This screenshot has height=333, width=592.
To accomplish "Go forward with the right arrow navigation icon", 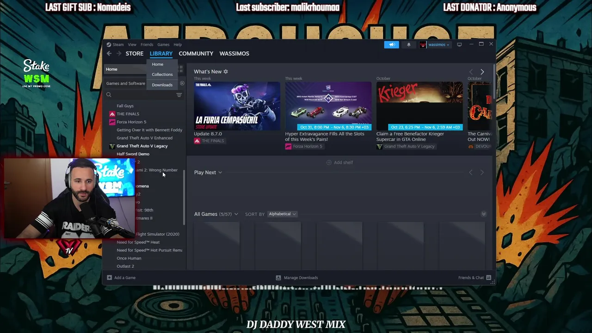I will (119, 54).
